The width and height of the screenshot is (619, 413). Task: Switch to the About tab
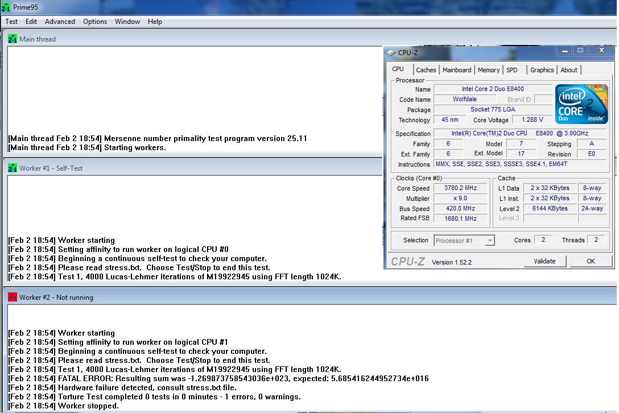(569, 70)
